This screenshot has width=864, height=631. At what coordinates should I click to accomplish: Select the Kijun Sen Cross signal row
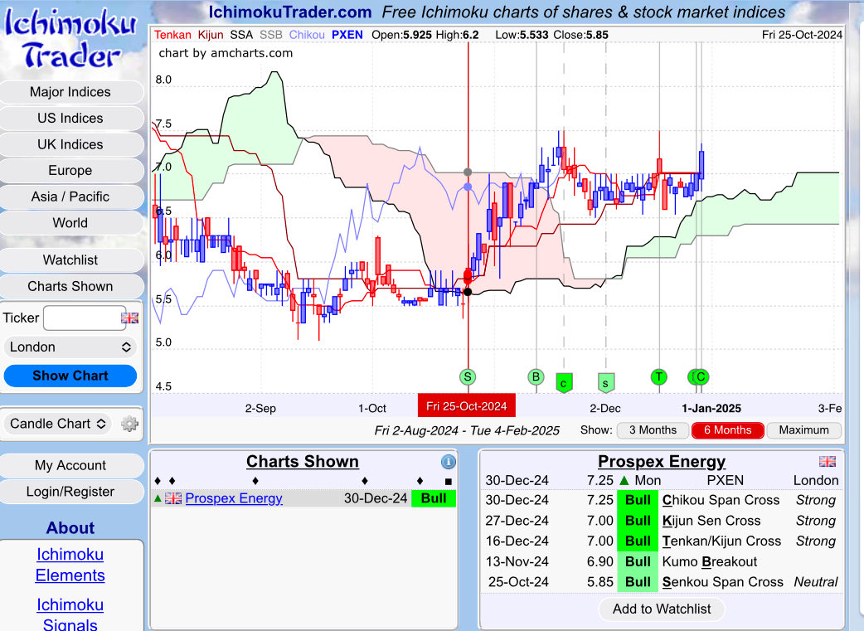click(x=661, y=520)
